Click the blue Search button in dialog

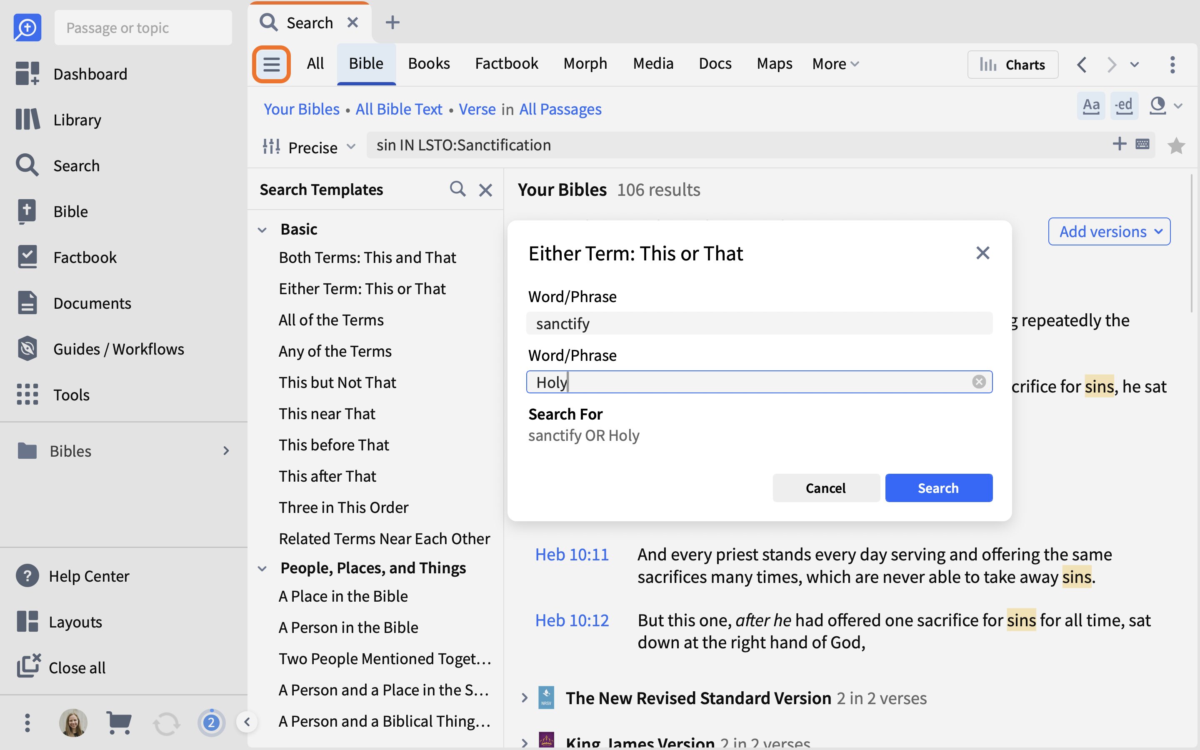point(939,487)
